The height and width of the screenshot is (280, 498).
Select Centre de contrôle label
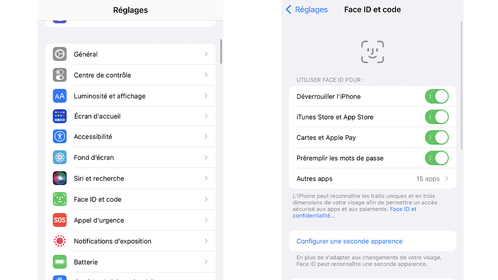[103, 75]
